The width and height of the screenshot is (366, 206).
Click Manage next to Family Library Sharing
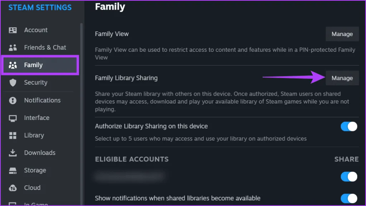pos(342,78)
